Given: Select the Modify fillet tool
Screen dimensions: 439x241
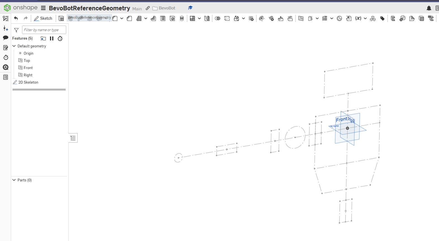Looking at the screenshot, I should pyautogui.click(x=262, y=18).
